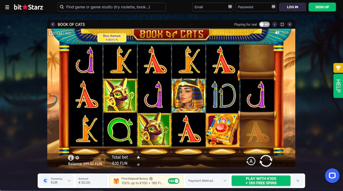Click the SIGN UP button
Viewport: 343px width, 191px height.
[322, 7]
